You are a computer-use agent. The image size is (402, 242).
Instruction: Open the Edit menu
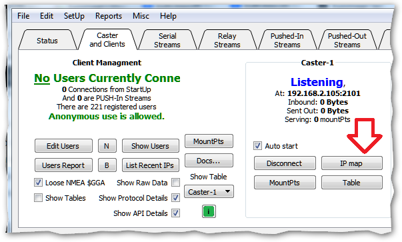point(47,16)
